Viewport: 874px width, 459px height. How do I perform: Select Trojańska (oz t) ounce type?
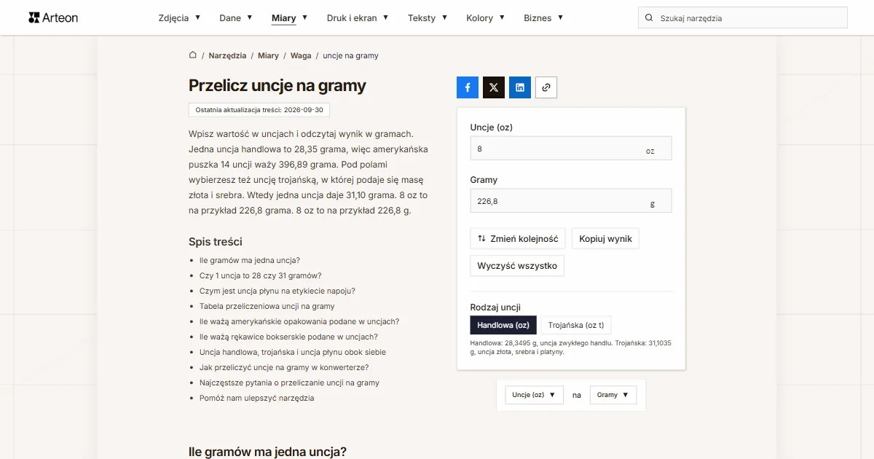point(575,325)
